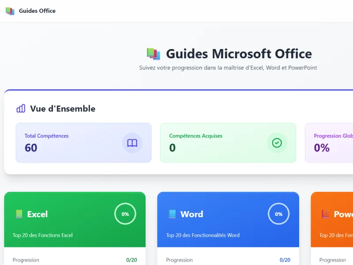Screen dimensions: 353x265
Task: Click the value 60 under Total Compétences
Action: coord(31,148)
